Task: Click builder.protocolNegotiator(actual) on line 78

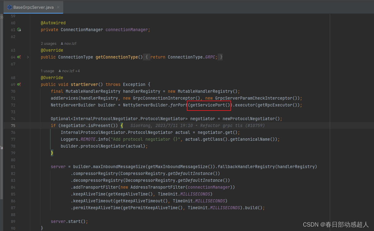Action: point(103,146)
